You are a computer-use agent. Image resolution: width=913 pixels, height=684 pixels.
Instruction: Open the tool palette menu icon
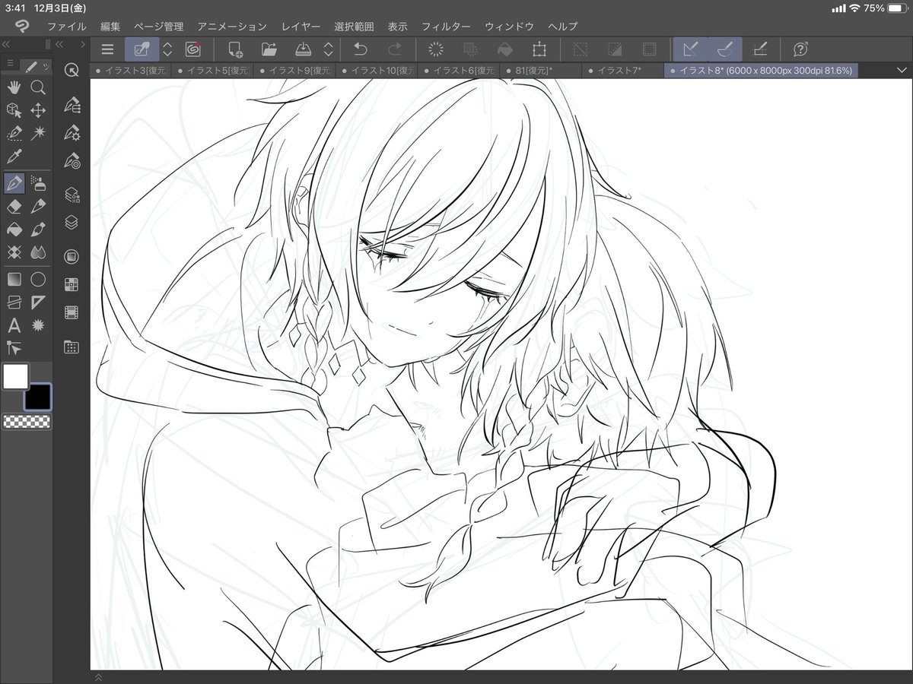pos(9,63)
